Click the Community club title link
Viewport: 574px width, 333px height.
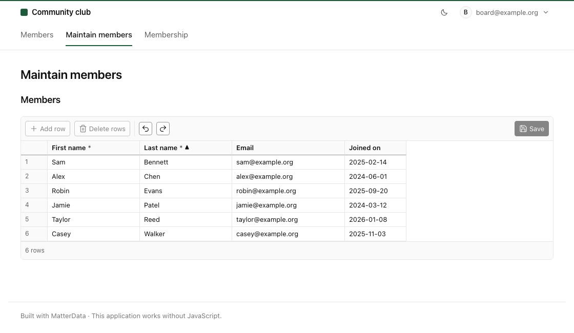[61, 12]
